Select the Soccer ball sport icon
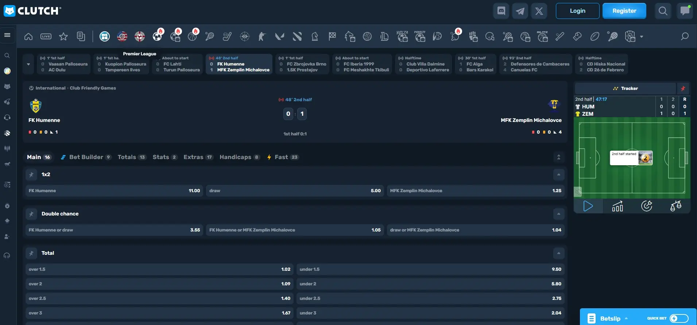Screen dimensions: 697x325 [157, 36]
